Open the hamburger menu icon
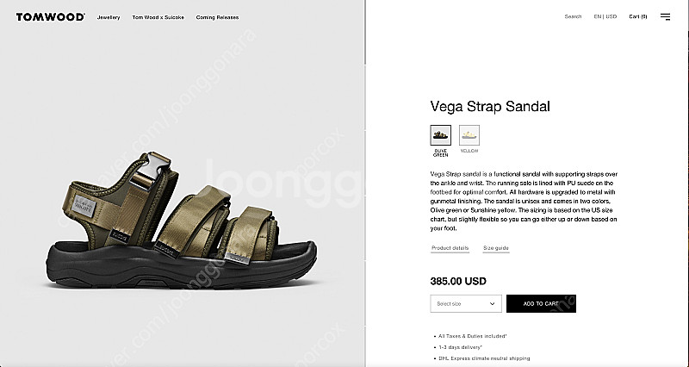 (665, 16)
